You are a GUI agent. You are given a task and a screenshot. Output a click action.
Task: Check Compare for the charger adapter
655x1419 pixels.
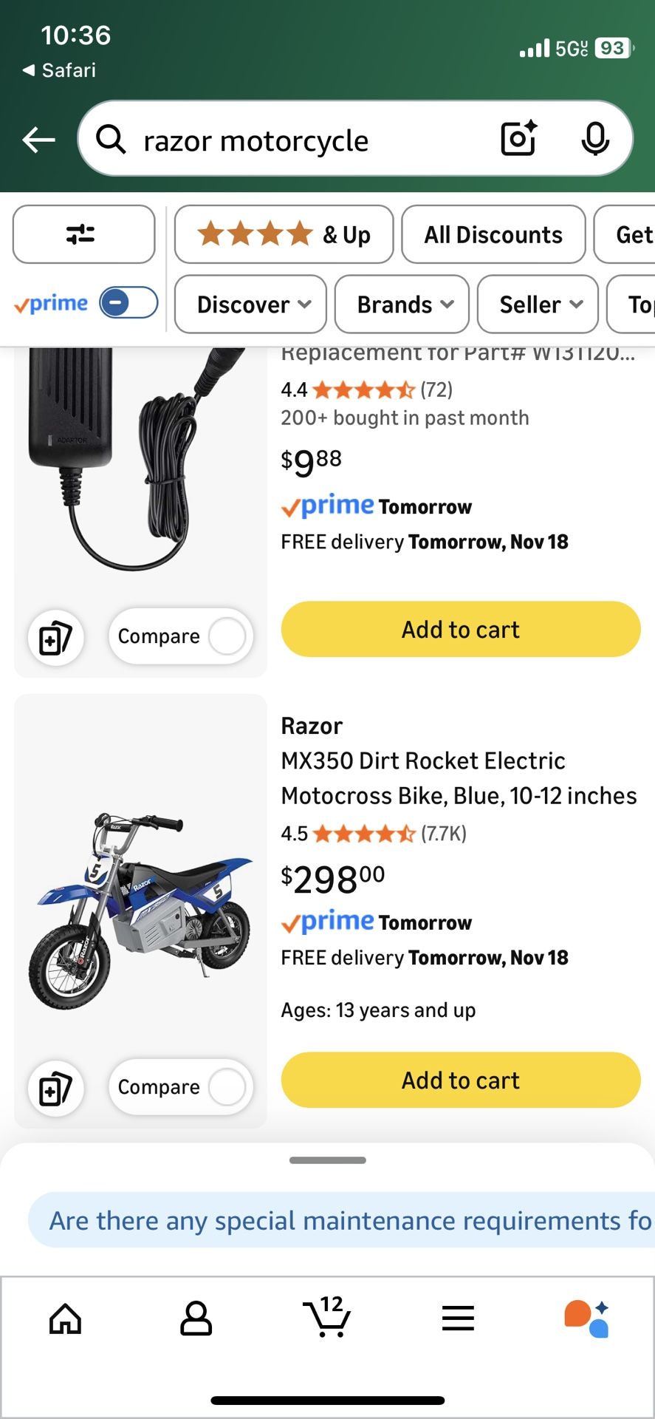pos(226,636)
